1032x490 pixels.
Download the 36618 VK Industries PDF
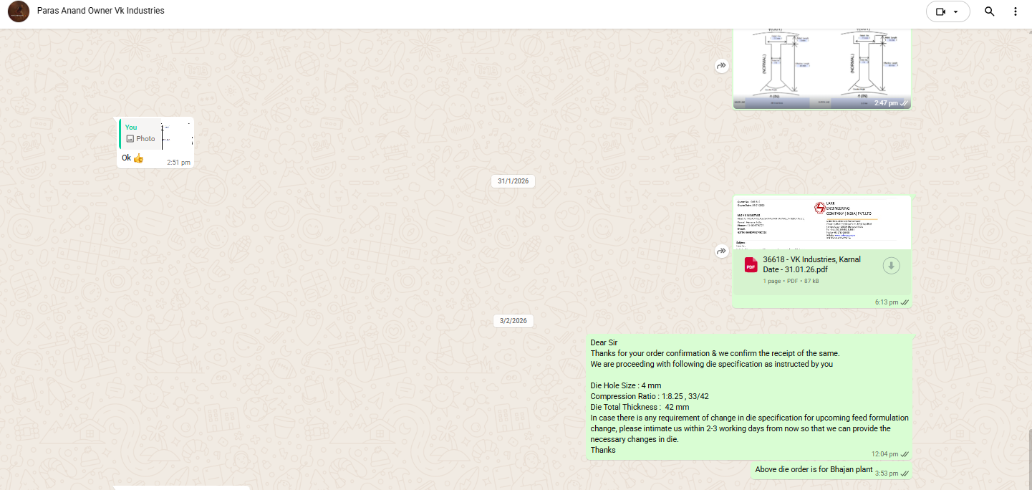[x=891, y=266]
